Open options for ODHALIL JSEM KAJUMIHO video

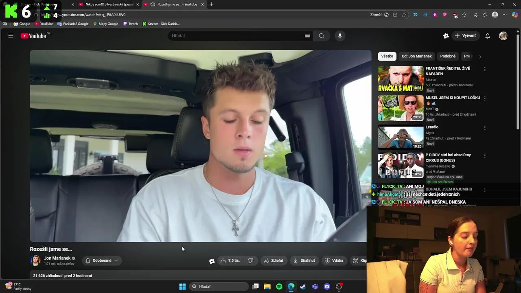point(485,190)
